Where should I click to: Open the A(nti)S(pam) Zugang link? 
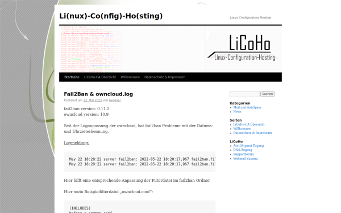click(248, 145)
